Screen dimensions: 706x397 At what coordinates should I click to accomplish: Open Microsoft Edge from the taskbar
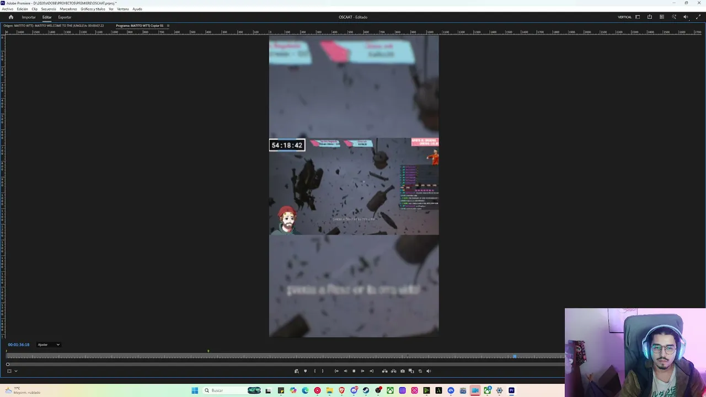click(305, 390)
